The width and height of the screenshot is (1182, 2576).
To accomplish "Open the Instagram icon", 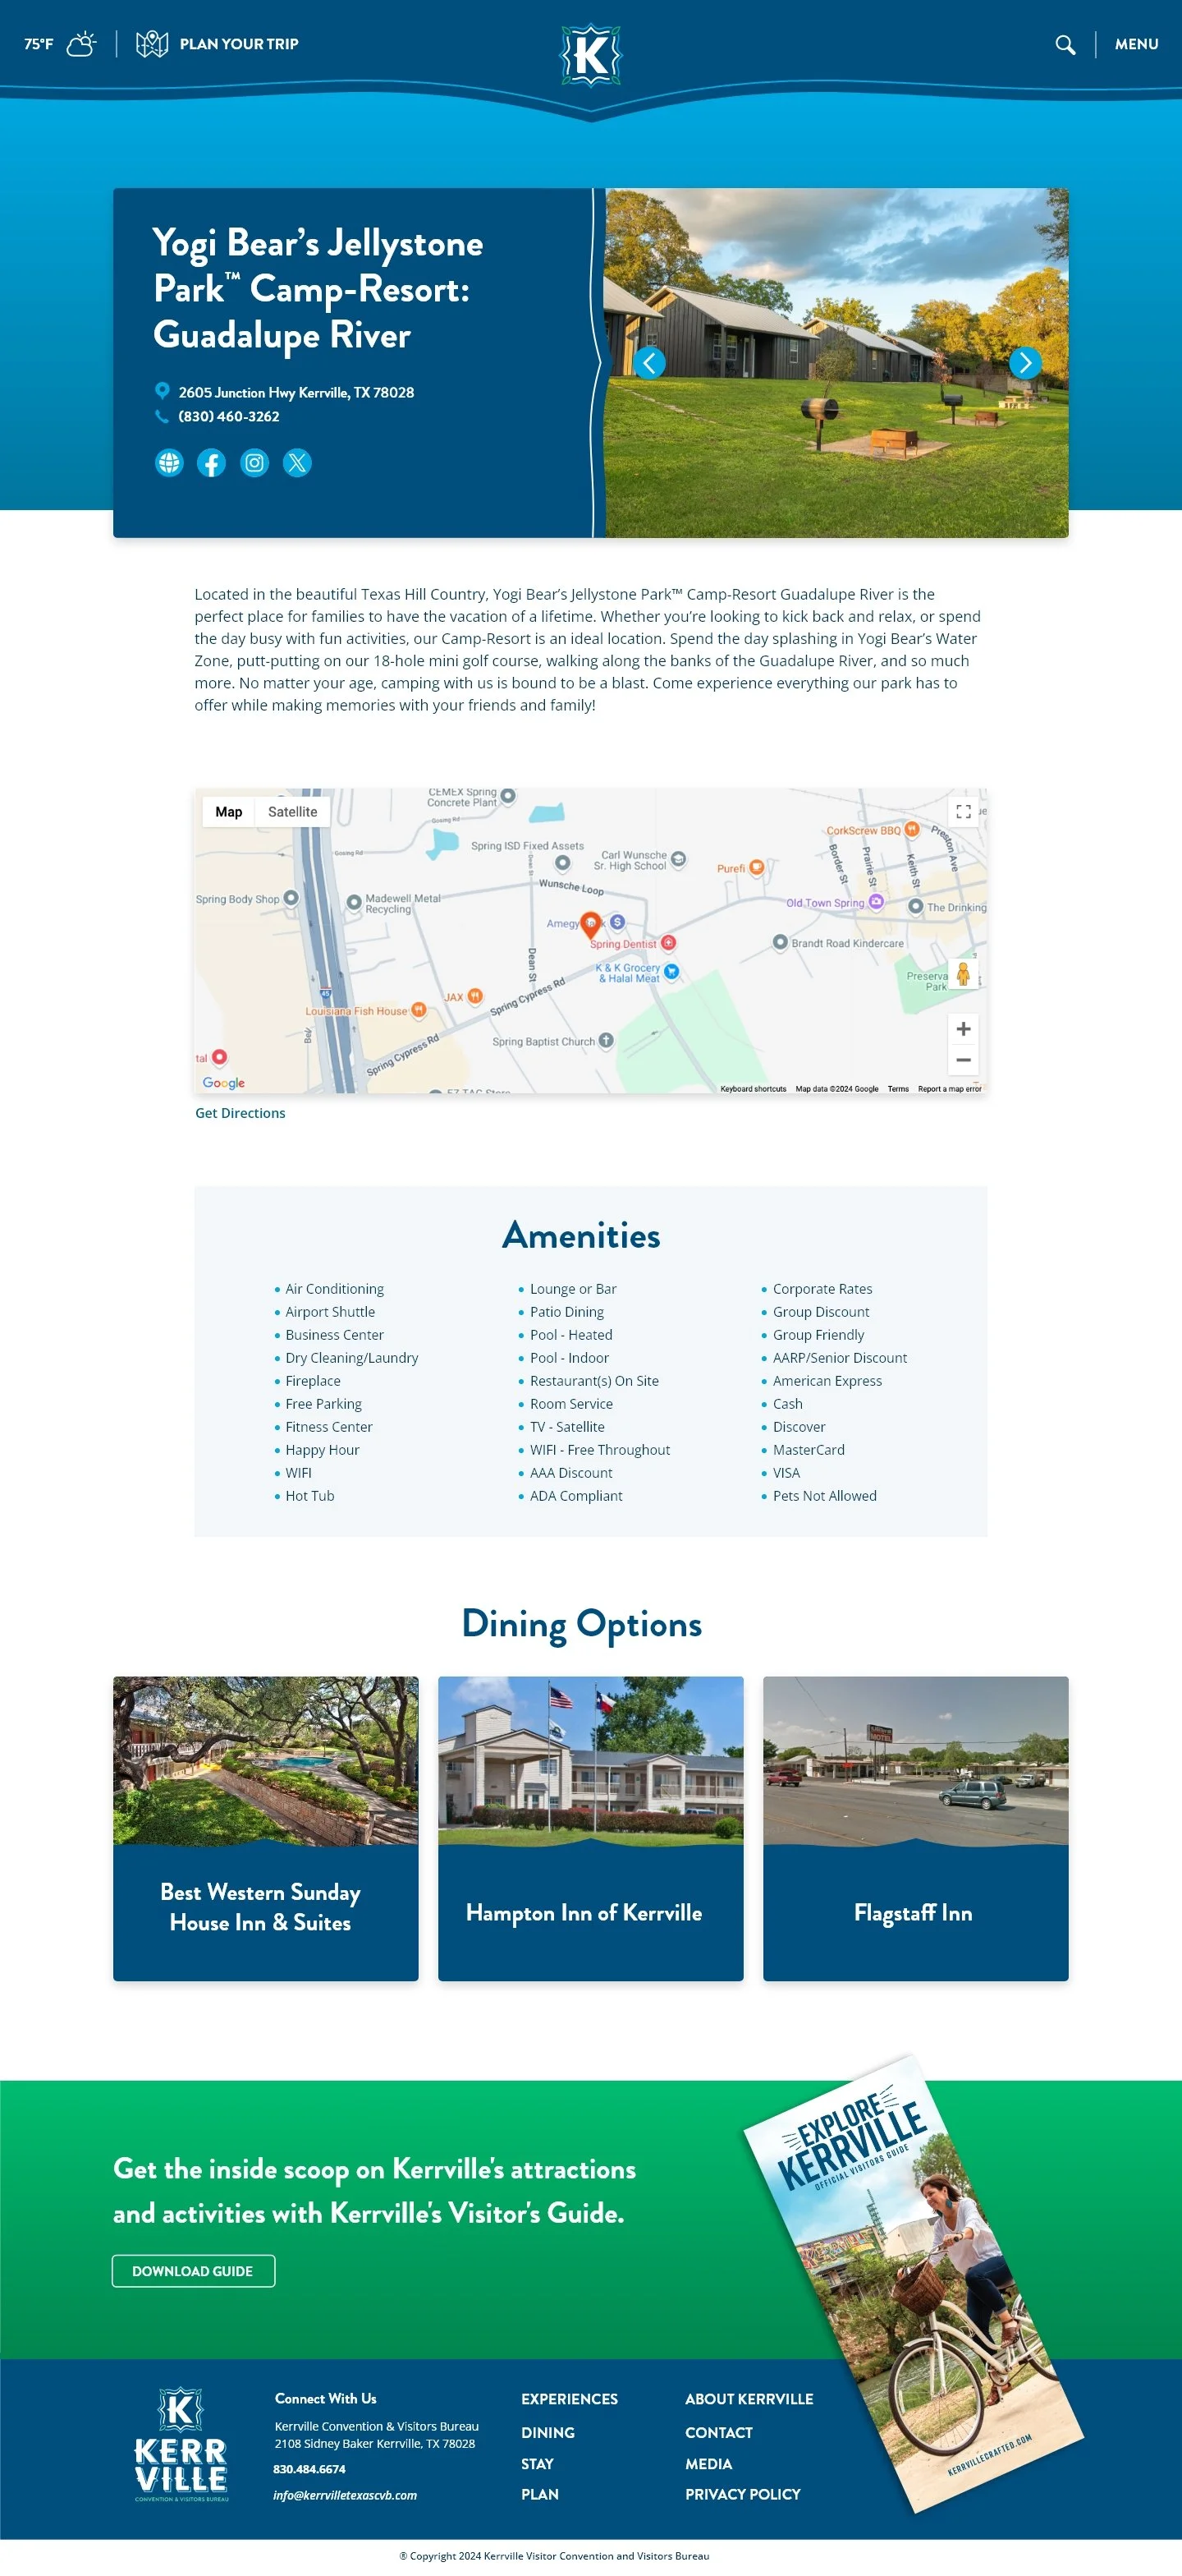I will pos(254,463).
